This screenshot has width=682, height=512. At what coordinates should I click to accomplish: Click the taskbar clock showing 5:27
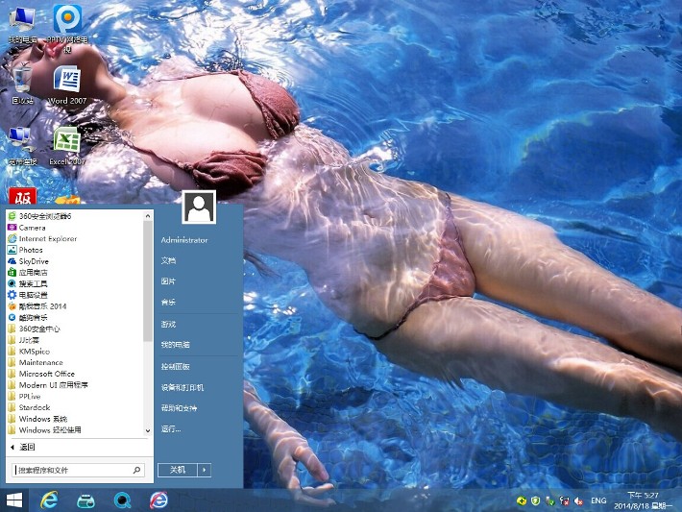coord(643,500)
